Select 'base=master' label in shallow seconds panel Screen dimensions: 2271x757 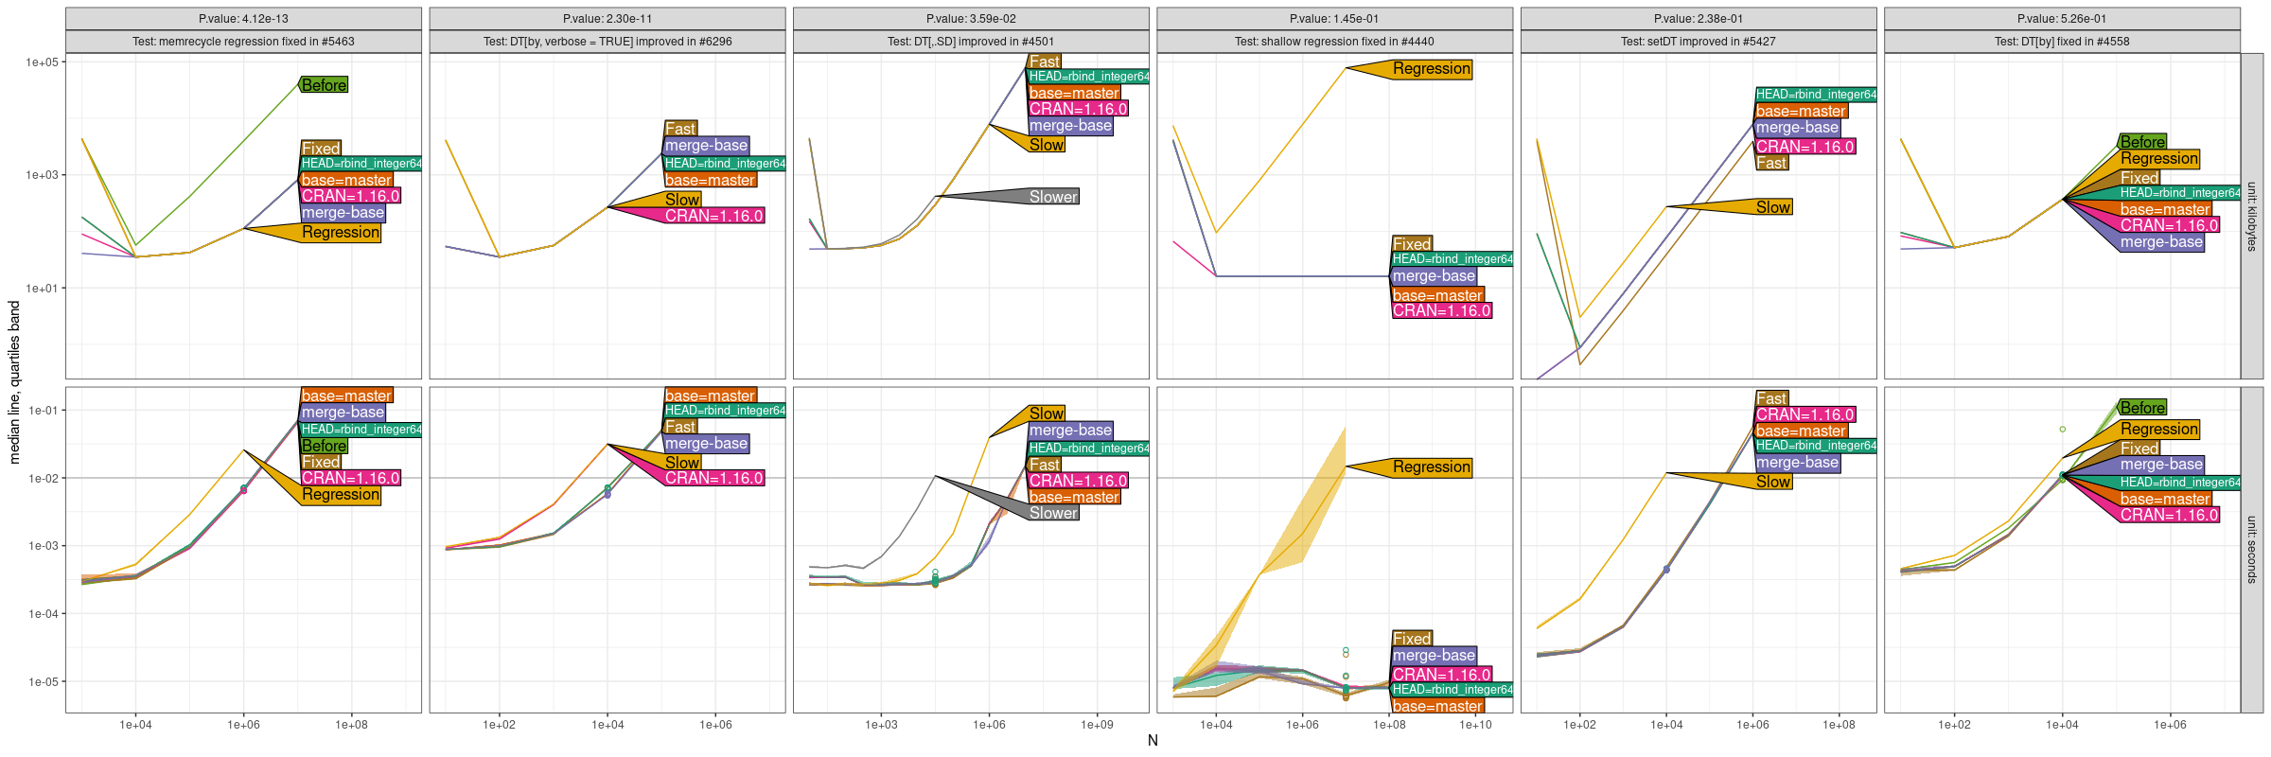[x=1438, y=707]
